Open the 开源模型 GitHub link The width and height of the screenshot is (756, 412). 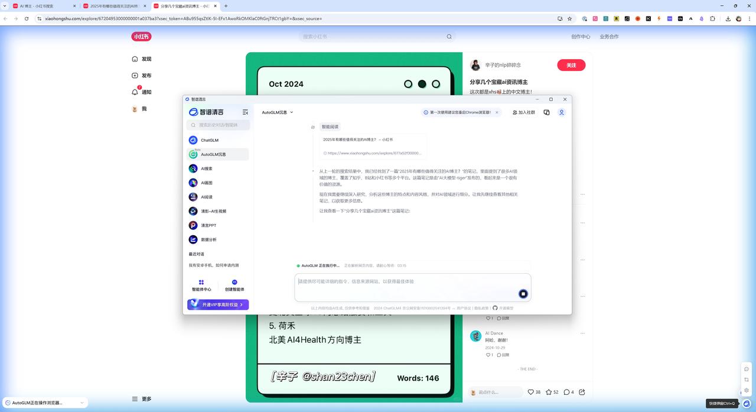click(x=503, y=308)
